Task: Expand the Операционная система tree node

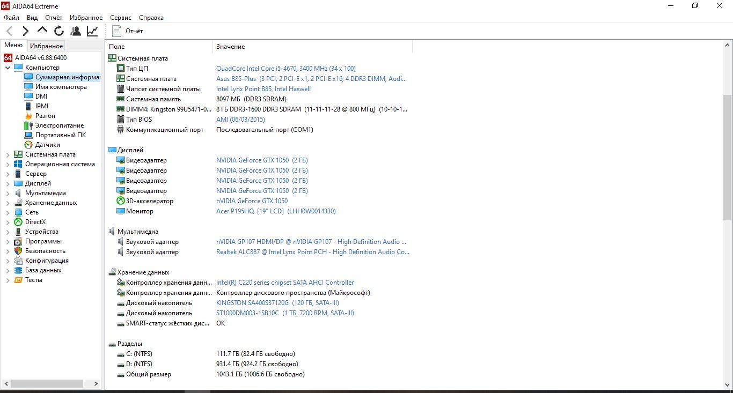Action: [x=8, y=164]
